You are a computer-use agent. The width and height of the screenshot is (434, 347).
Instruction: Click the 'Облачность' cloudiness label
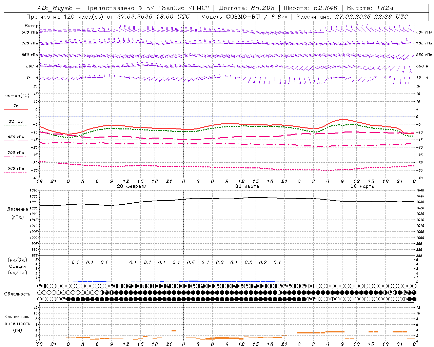(x=17, y=294)
